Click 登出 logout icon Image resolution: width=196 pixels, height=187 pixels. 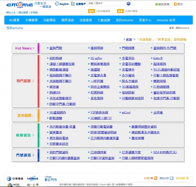coord(178,4)
